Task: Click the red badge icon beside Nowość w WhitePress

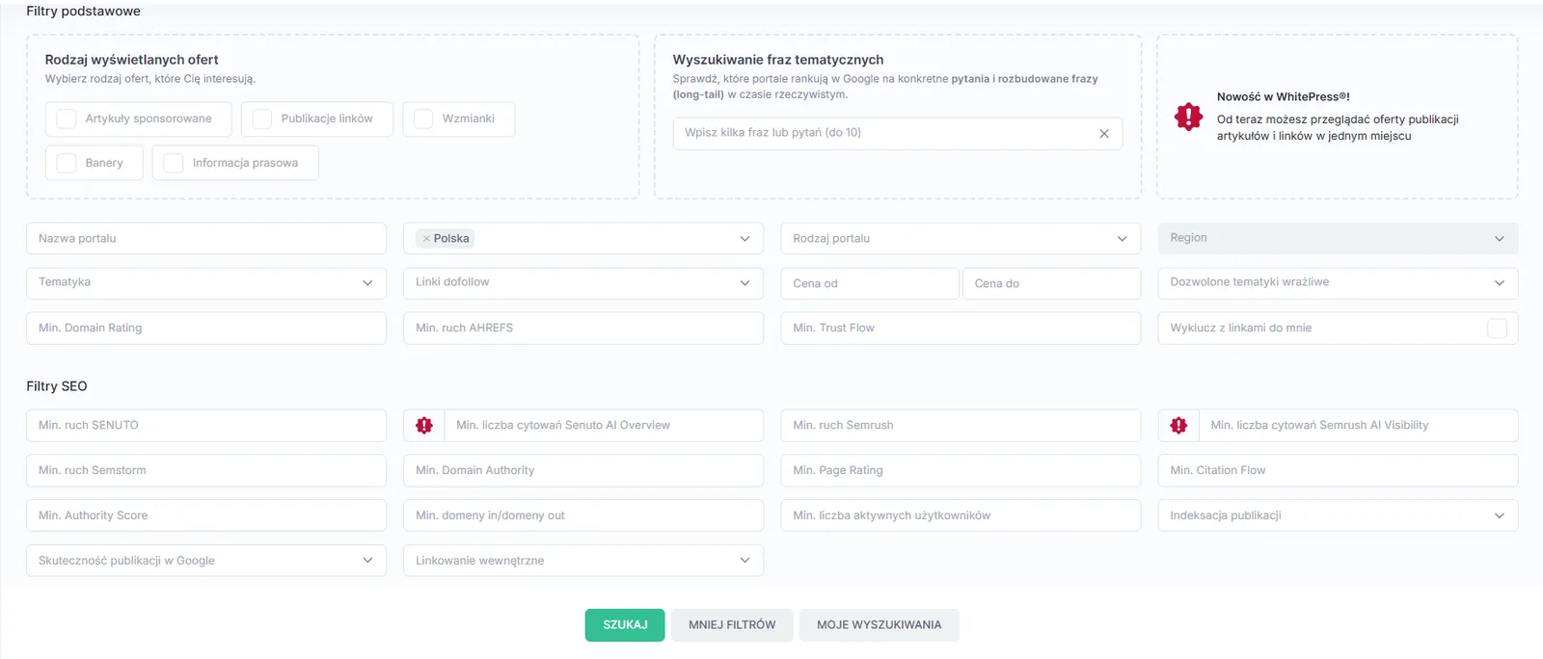Action: click(x=1188, y=117)
